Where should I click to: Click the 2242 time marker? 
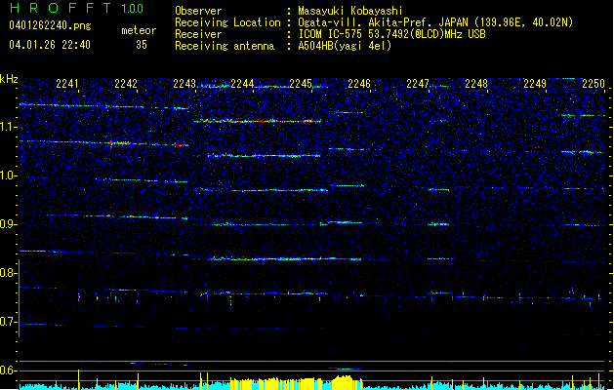click(126, 83)
